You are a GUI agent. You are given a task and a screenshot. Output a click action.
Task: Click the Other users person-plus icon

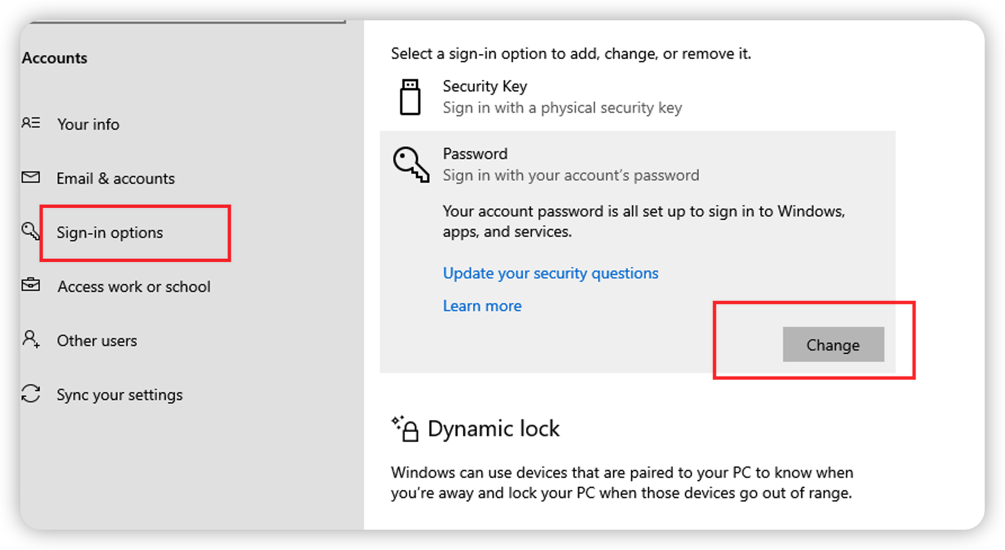point(31,339)
